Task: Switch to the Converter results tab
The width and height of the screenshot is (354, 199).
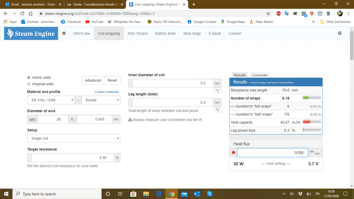Action: [x=260, y=75]
